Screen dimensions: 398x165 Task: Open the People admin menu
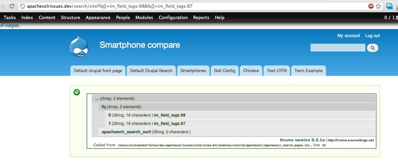(x=123, y=18)
